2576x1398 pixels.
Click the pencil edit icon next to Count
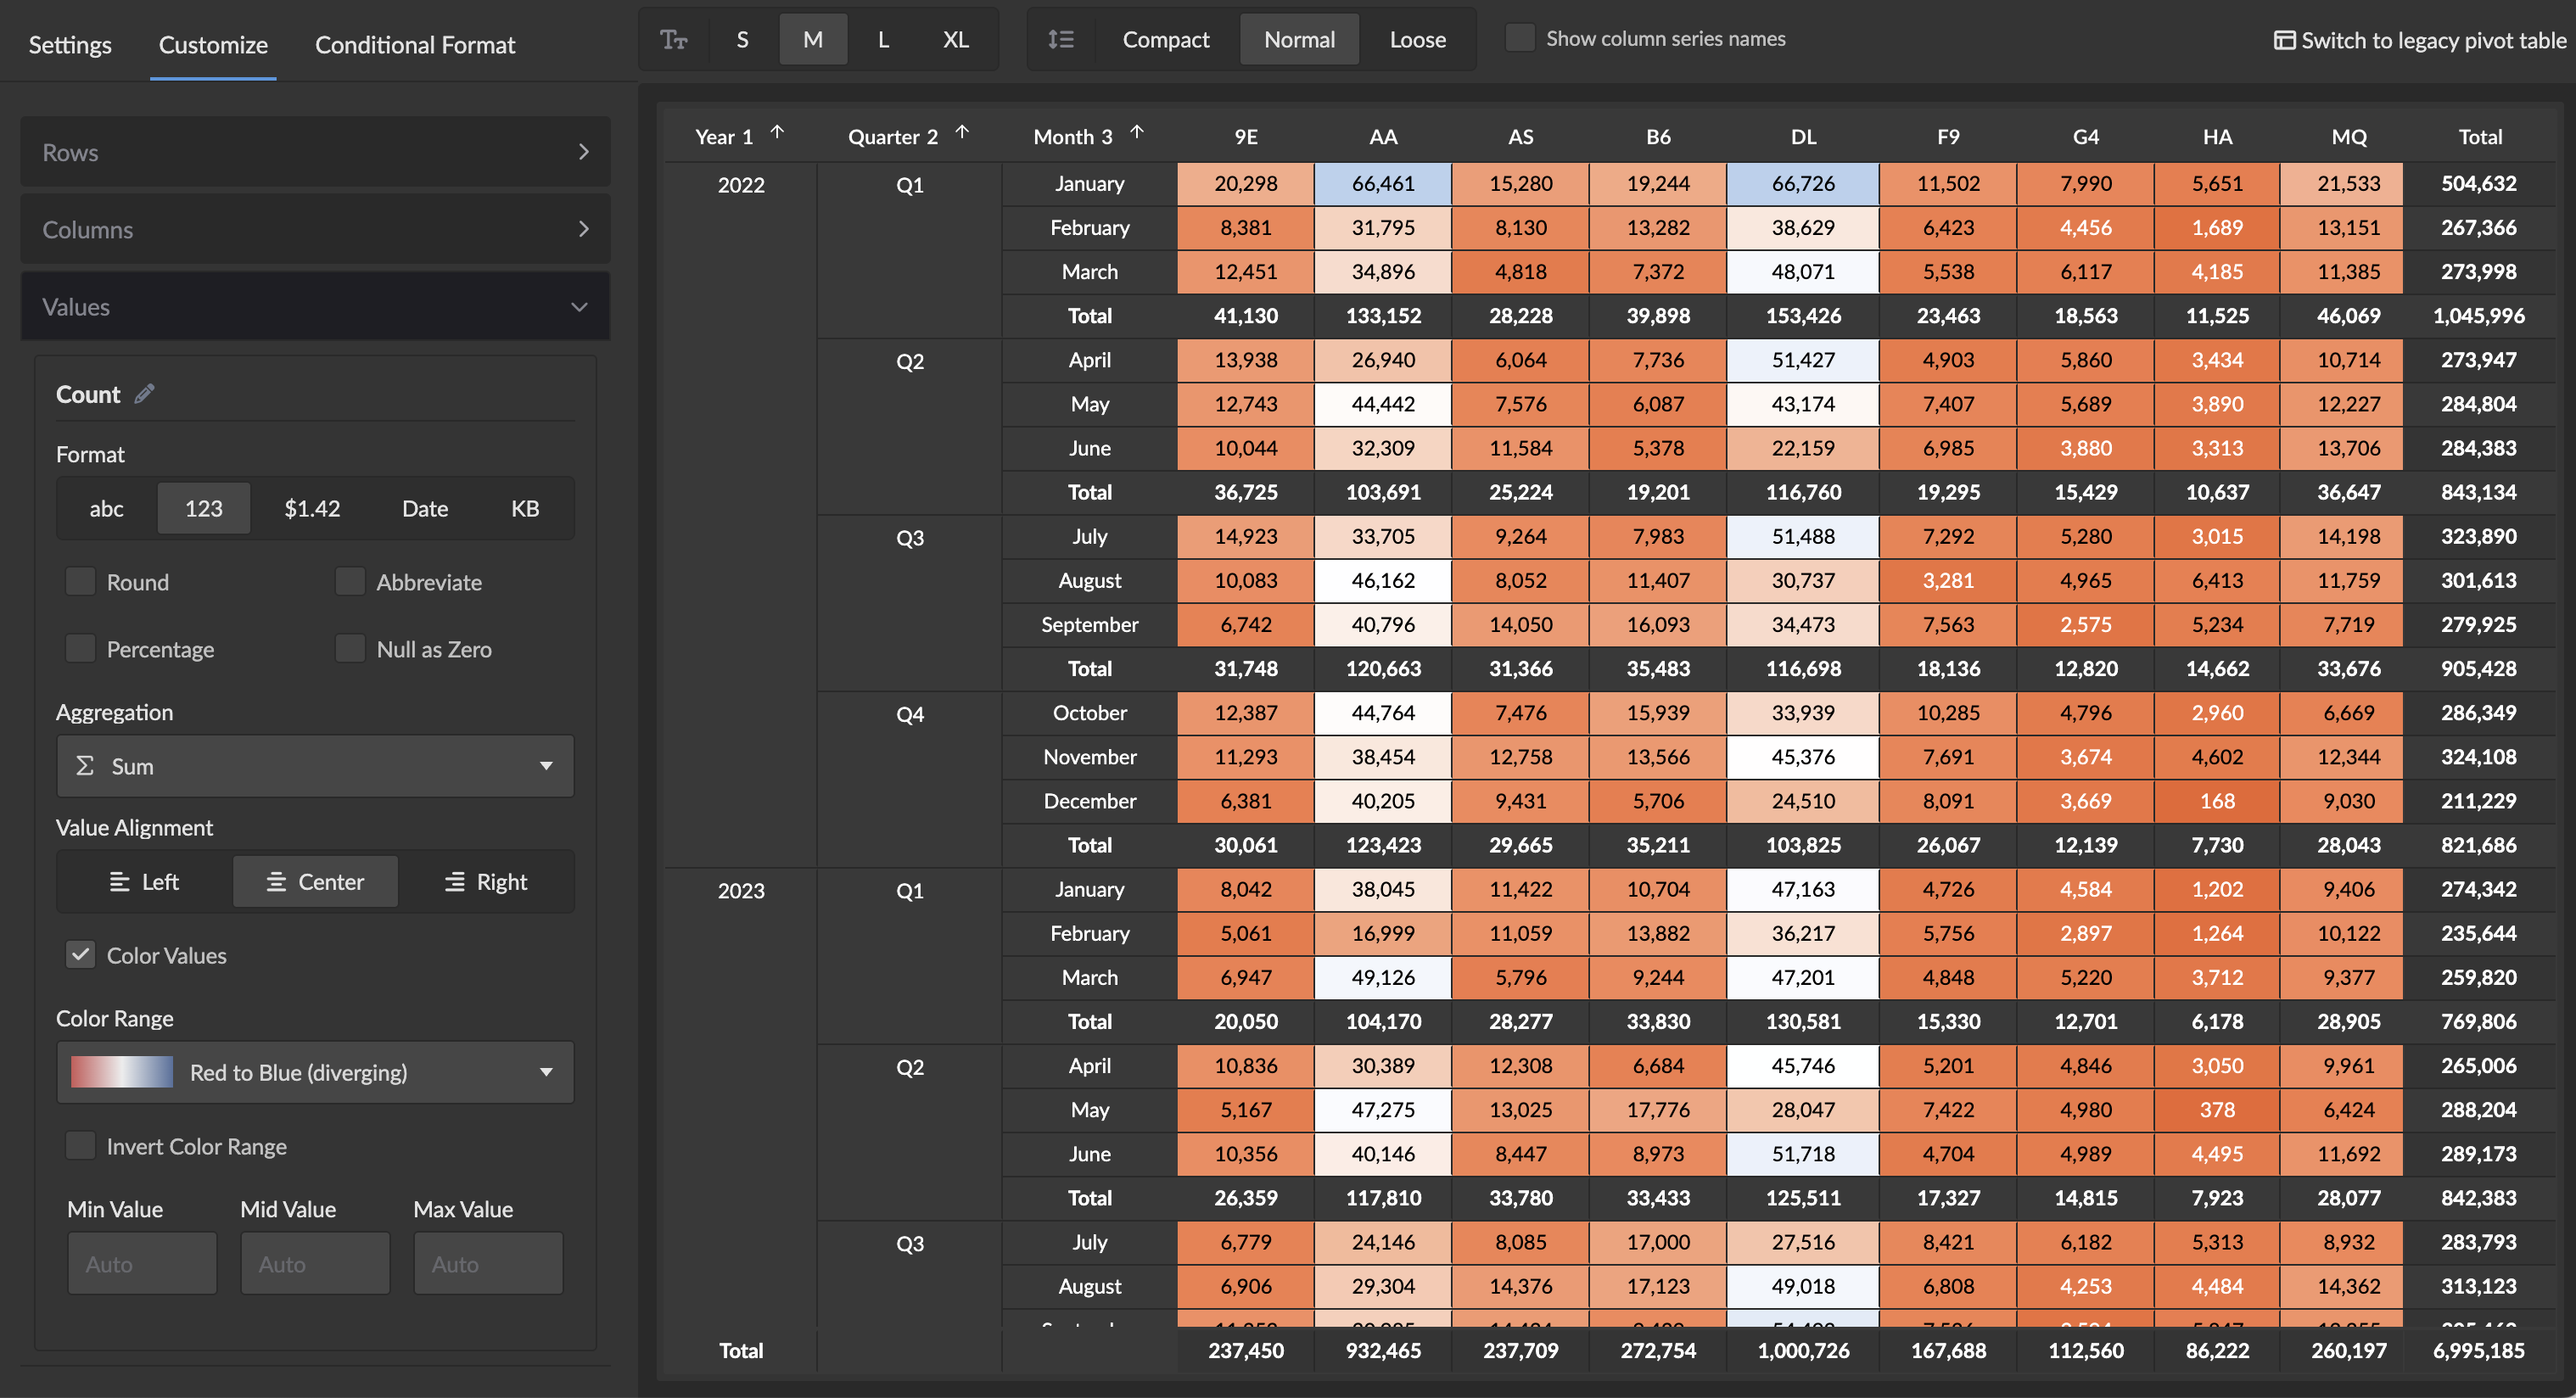point(145,393)
